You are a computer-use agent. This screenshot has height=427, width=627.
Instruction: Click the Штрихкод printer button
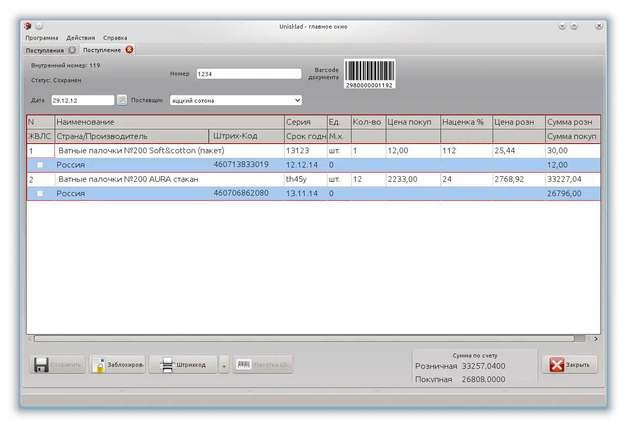click(x=183, y=365)
